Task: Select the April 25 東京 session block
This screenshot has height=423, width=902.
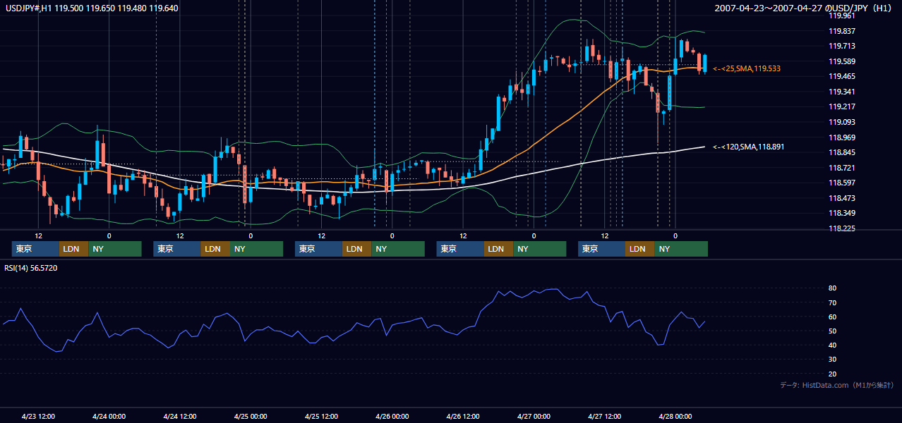Action: coord(318,249)
